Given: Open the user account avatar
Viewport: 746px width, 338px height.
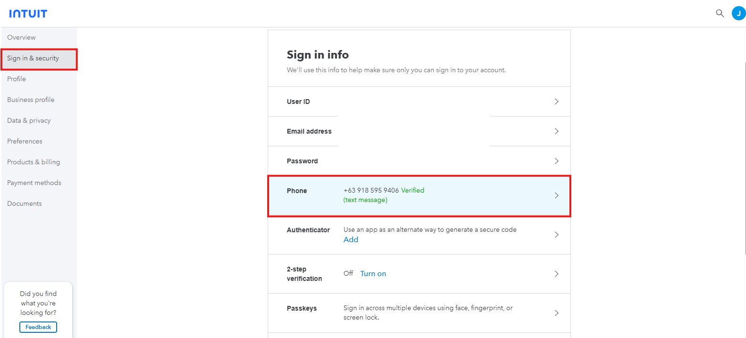Looking at the screenshot, I should (738, 13).
